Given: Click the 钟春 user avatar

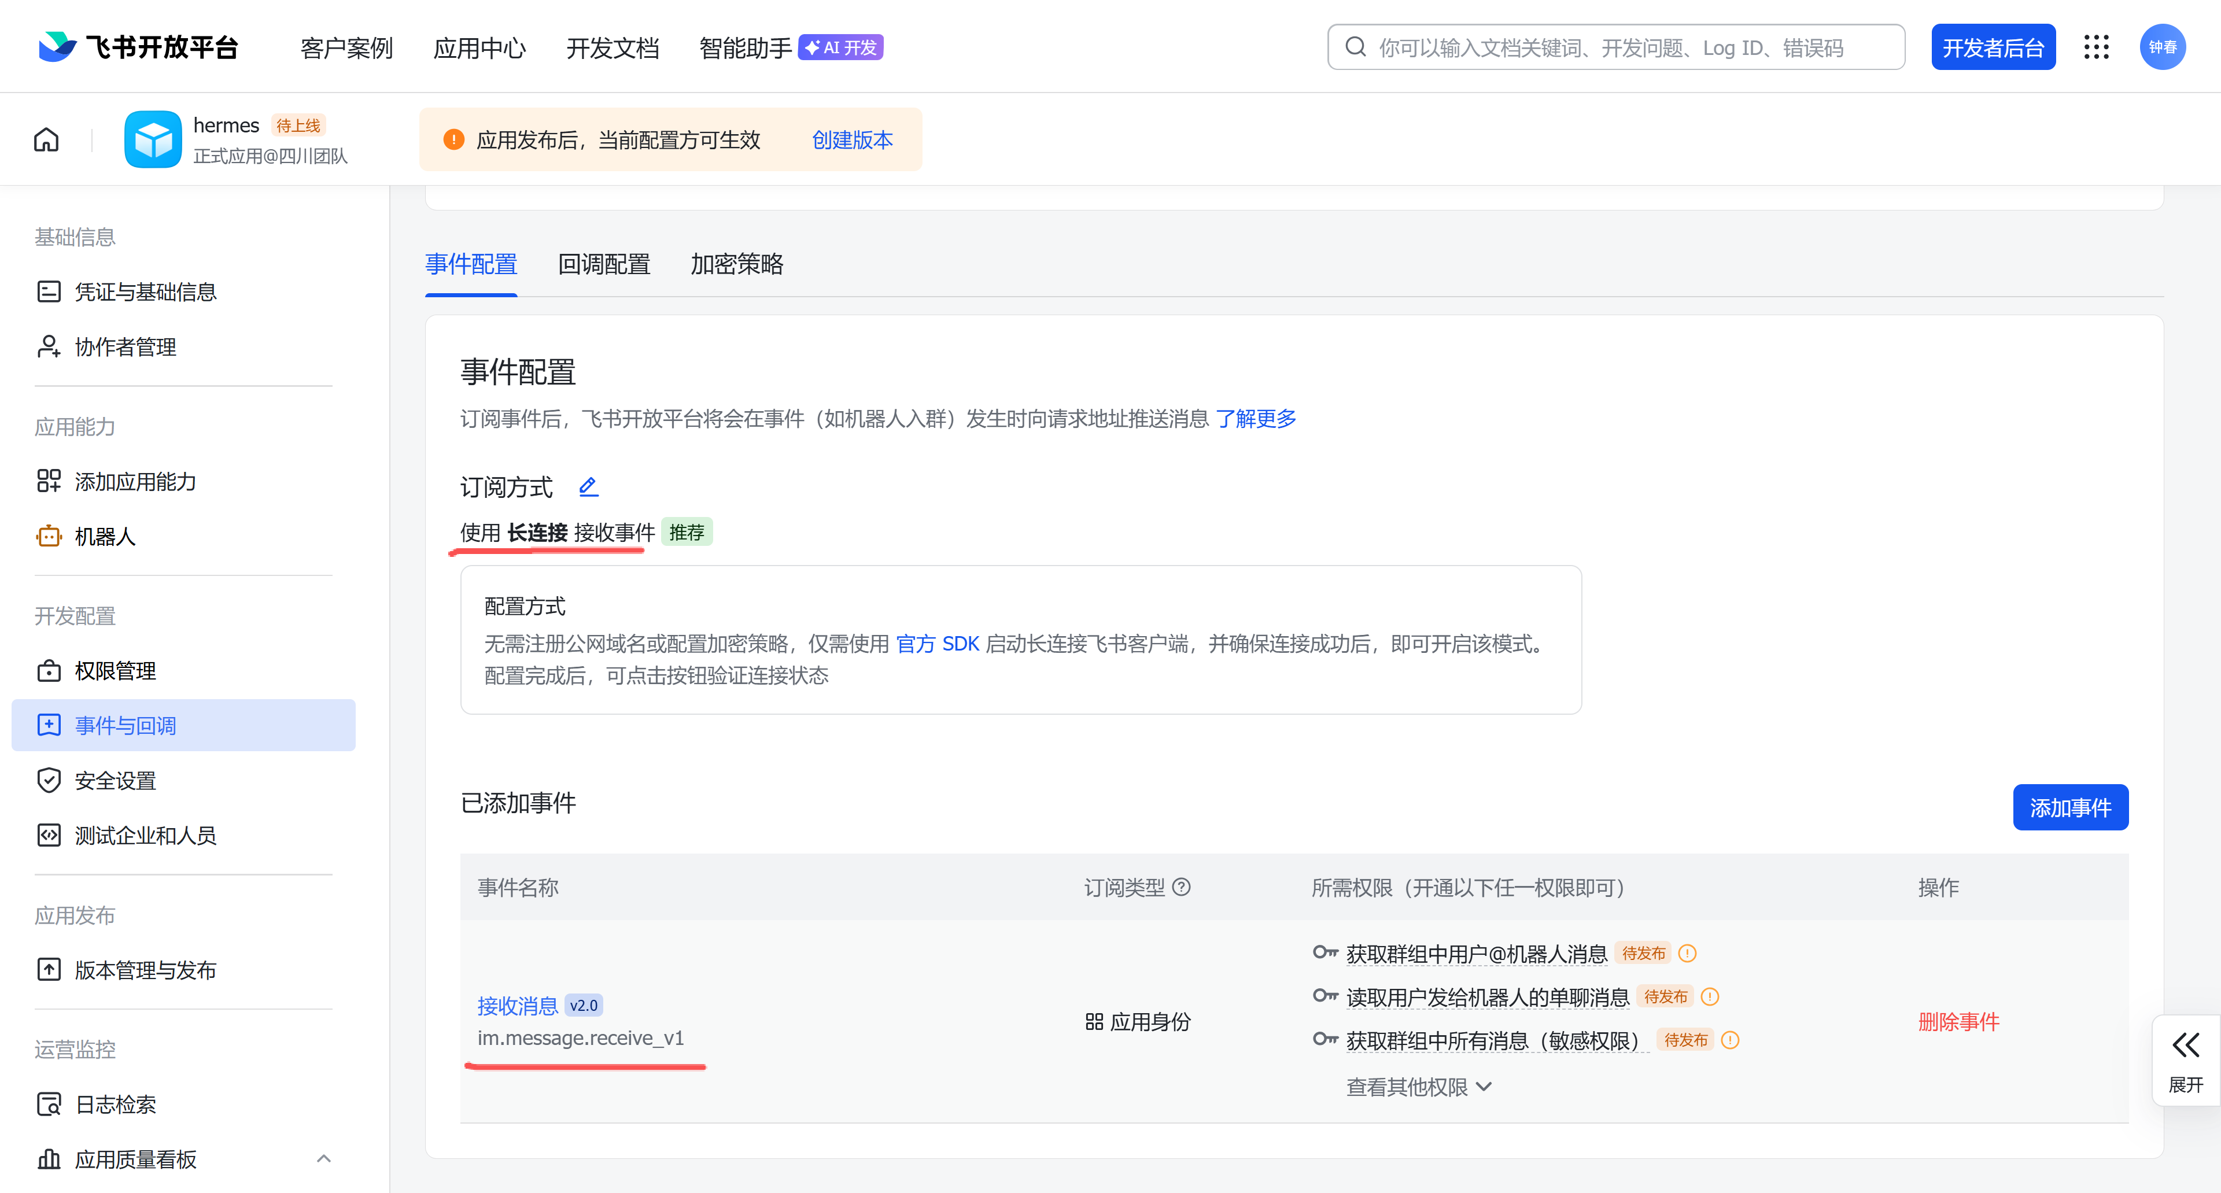Looking at the screenshot, I should click(x=2163, y=47).
